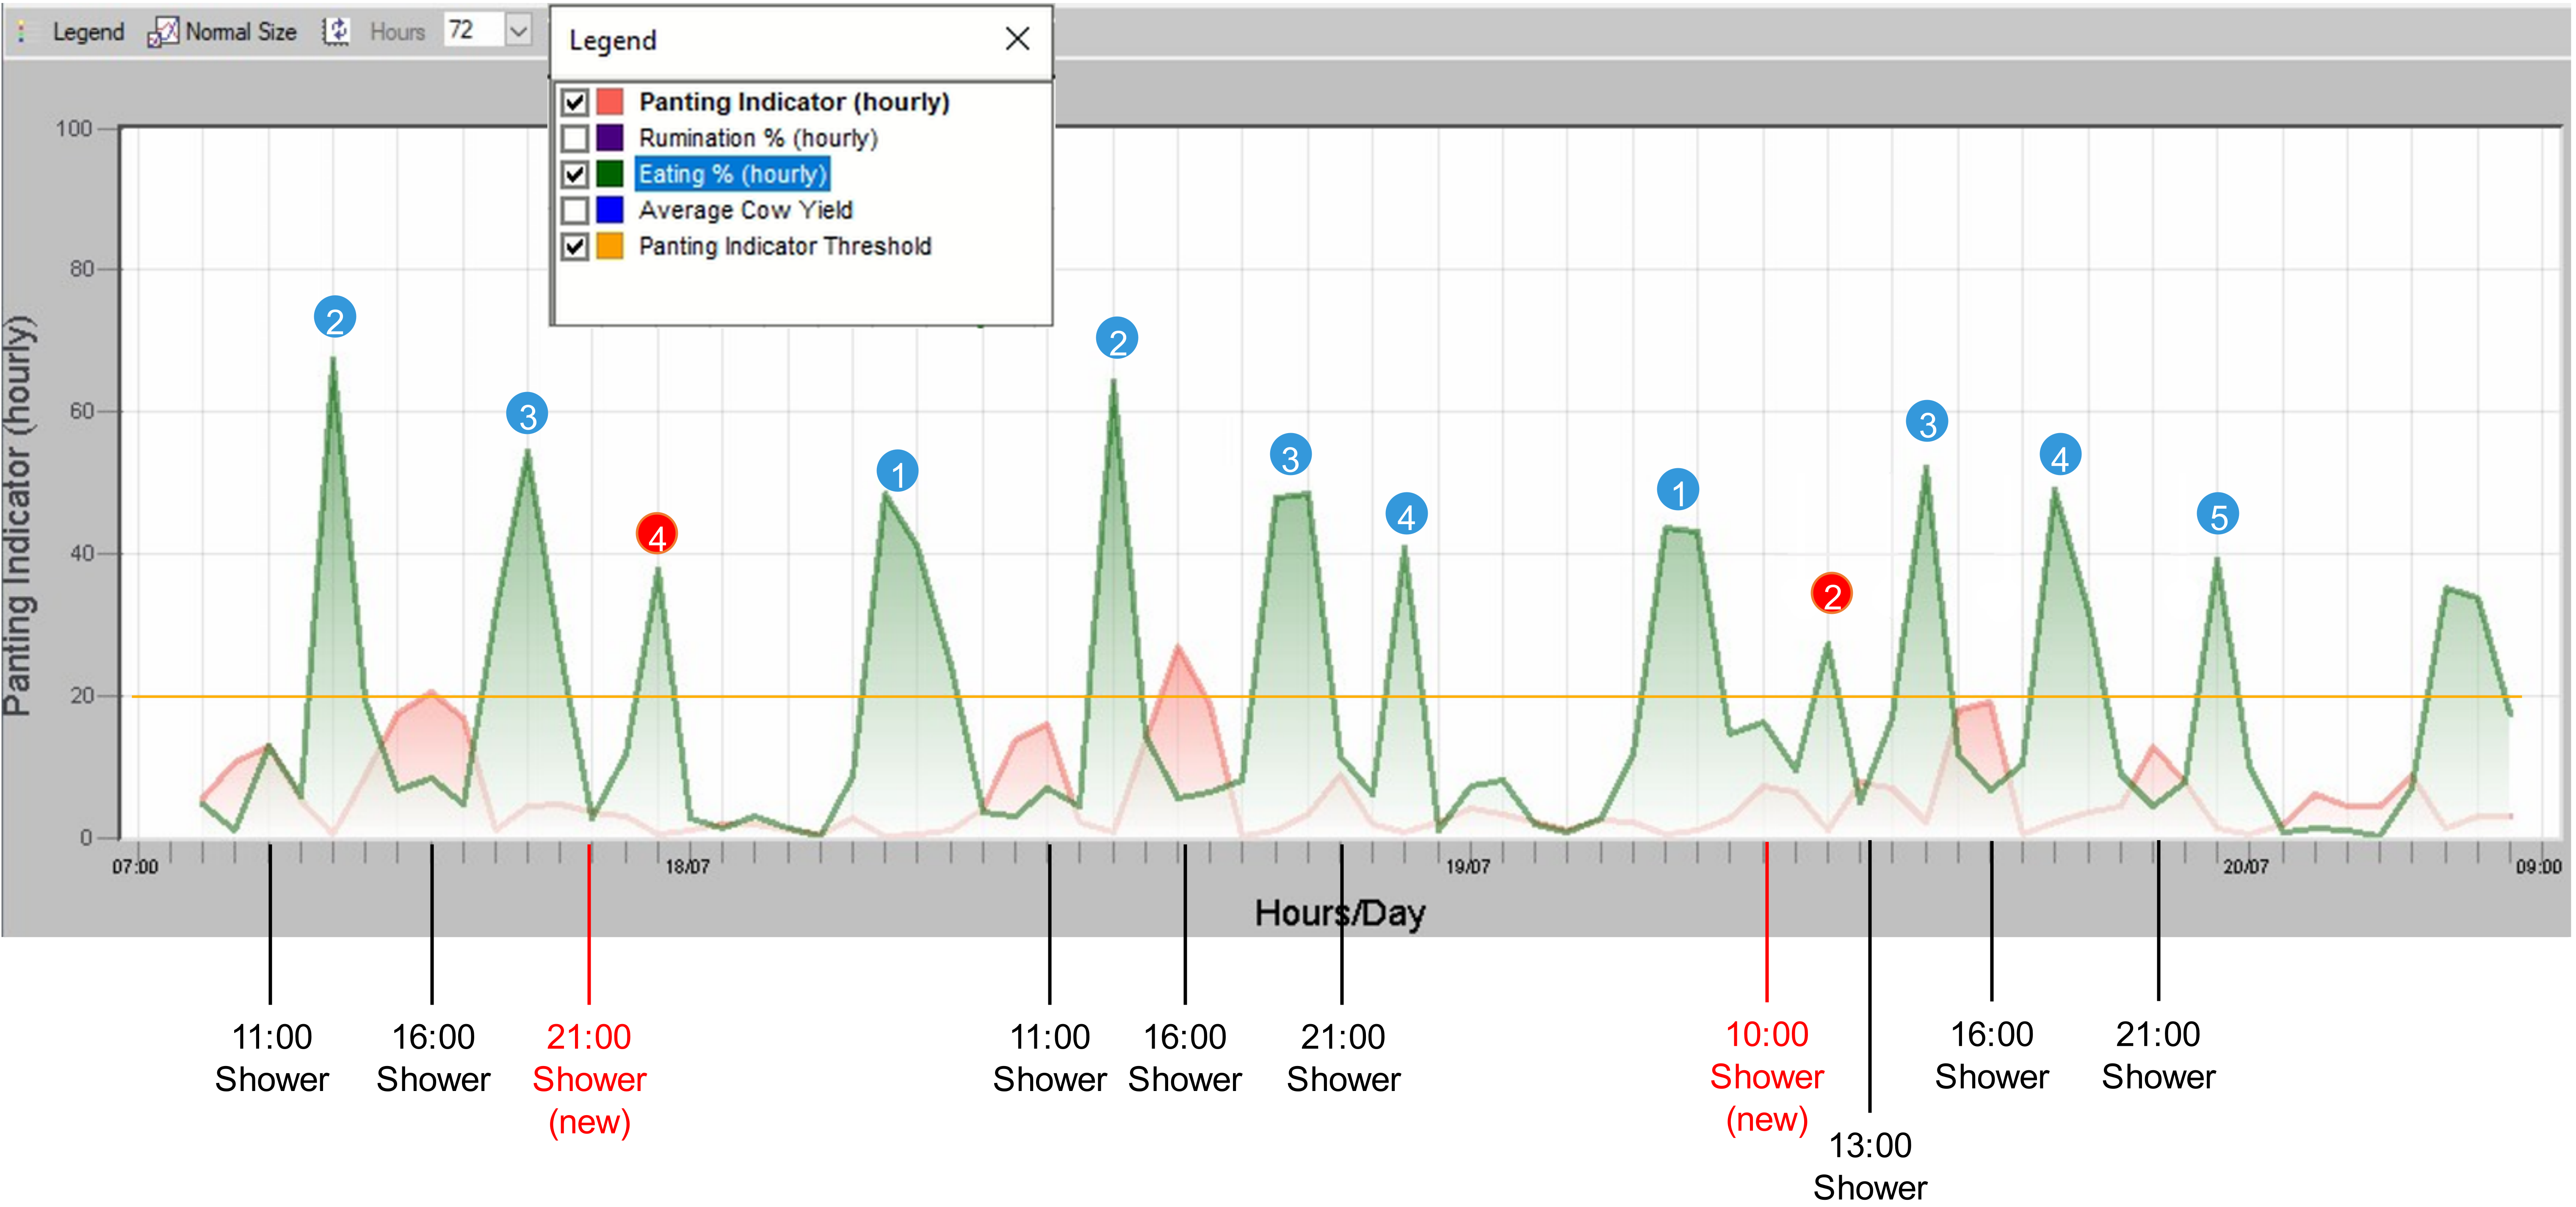Uncheck Panting Indicator (hourly) checkbox

tap(575, 102)
